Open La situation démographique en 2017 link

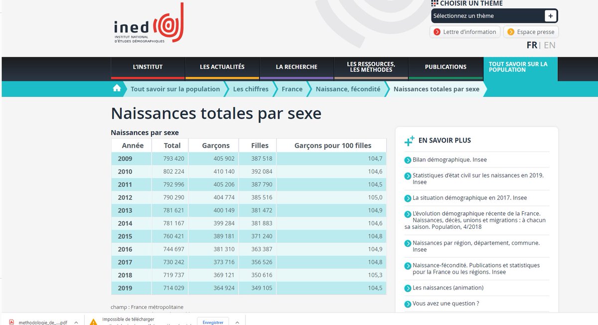469,198
